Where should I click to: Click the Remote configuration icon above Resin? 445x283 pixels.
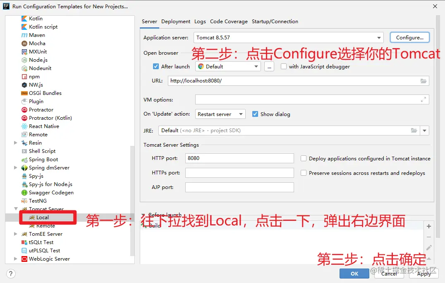(x=24, y=135)
